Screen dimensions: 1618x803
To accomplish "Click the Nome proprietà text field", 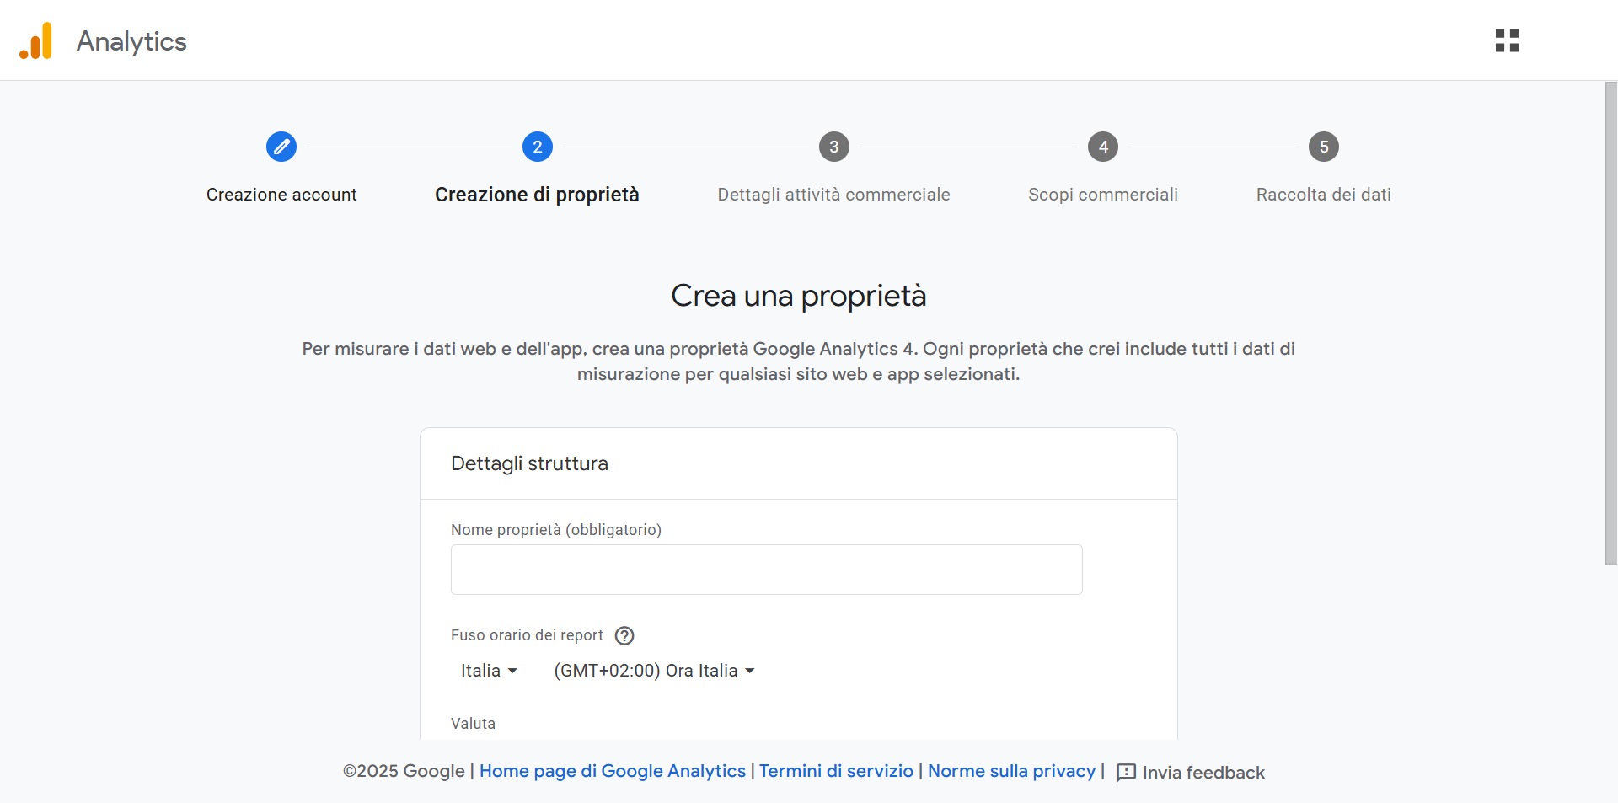I will [x=765, y=570].
